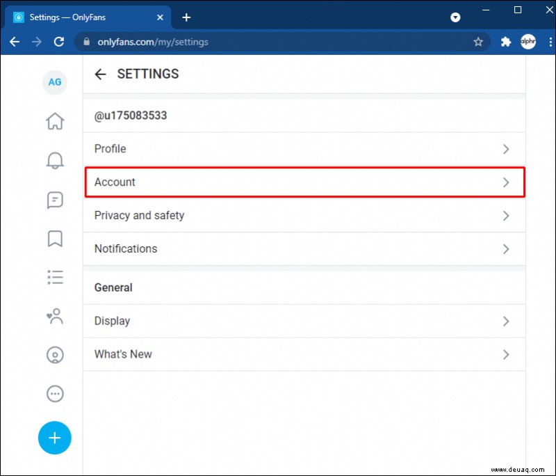This screenshot has width=556, height=476.
Task: Click the SETTINGS page title
Action: tap(148, 74)
